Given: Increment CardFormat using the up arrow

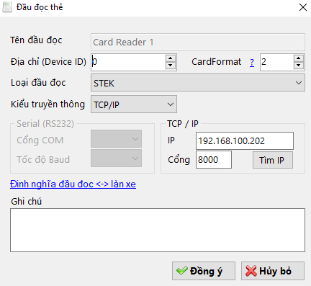Looking at the screenshot, I should (x=298, y=58).
